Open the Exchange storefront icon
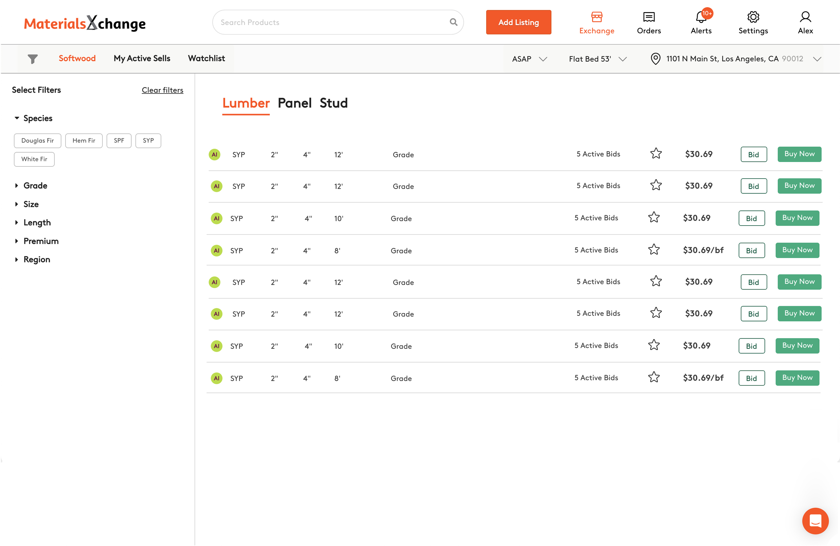Image resolution: width=840 pixels, height=546 pixels. click(597, 17)
